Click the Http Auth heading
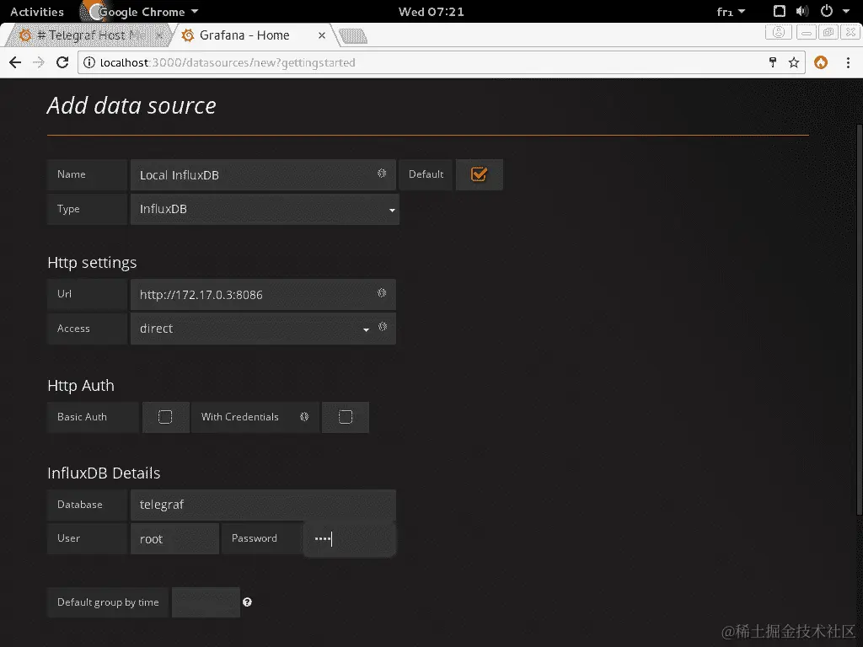This screenshot has height=647, width=863. tap(81, 385)
